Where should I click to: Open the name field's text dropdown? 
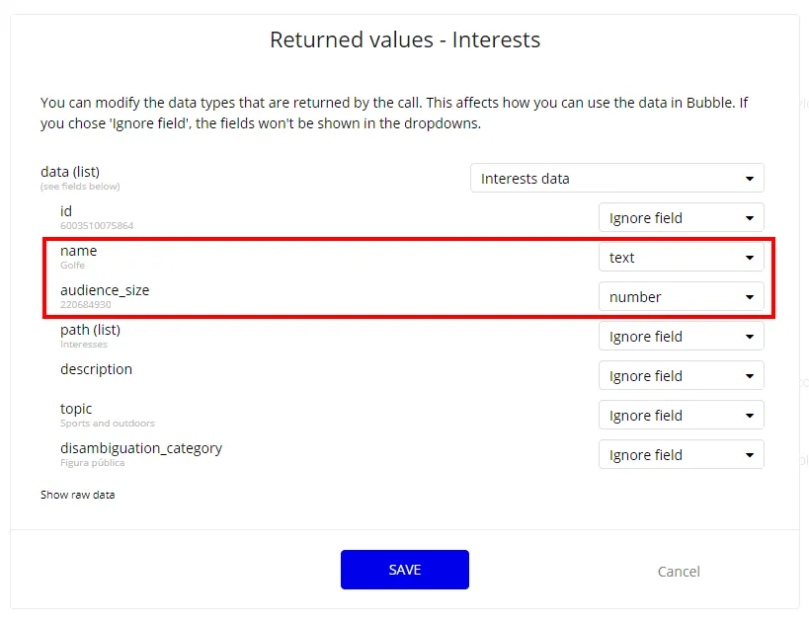(x=681, y=258)
